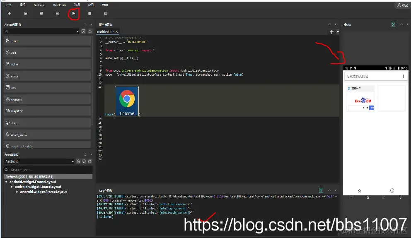Float the Log panel

pos(329,190)
